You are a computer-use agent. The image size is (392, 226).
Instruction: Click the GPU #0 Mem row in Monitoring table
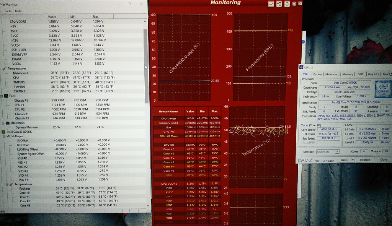click(x=187, y=136)
